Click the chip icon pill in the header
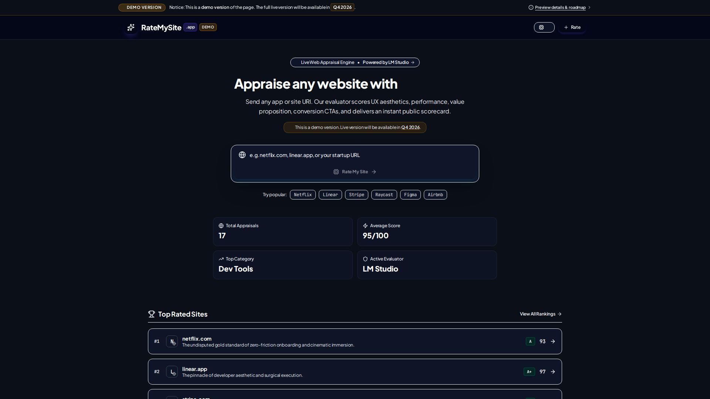 [x=544, y=27]
